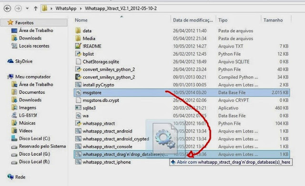Sort by Tipo column header
The image size is (305, 186).
(x=223, y=20)
